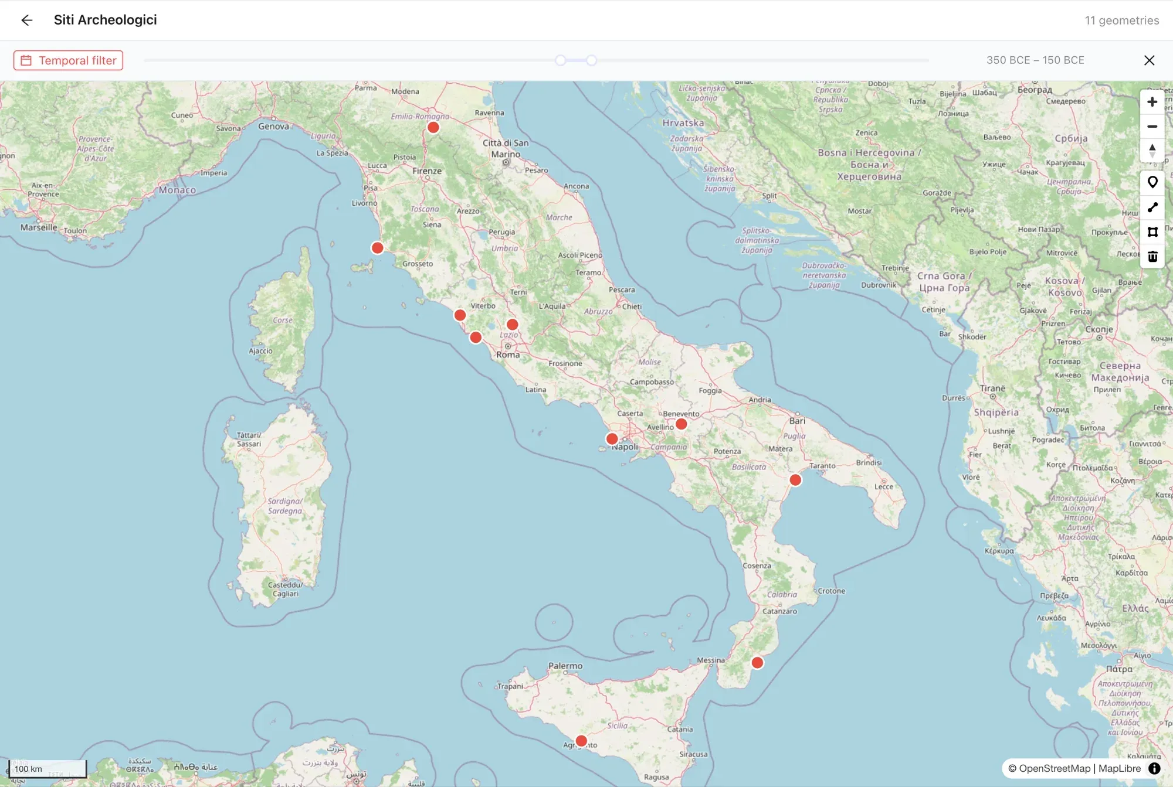Image resolution: width=1173 pixels, height=787 pixels.
Task: Click the 'Firenze' map label
Action: click(427, 171)
